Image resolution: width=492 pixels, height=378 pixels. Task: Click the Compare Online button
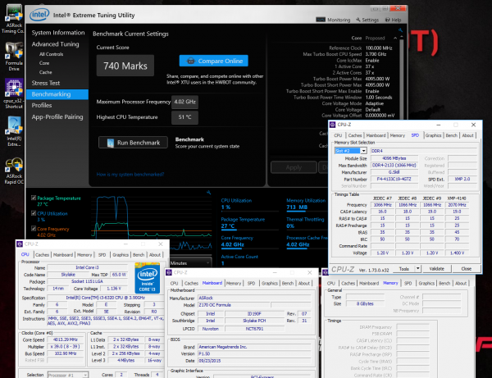(x=214, y=61)
